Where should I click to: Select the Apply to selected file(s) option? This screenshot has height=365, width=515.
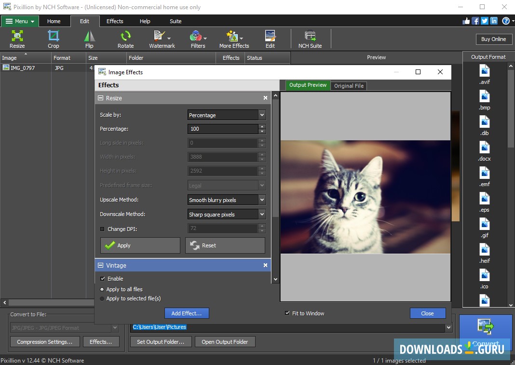point(102,298)
